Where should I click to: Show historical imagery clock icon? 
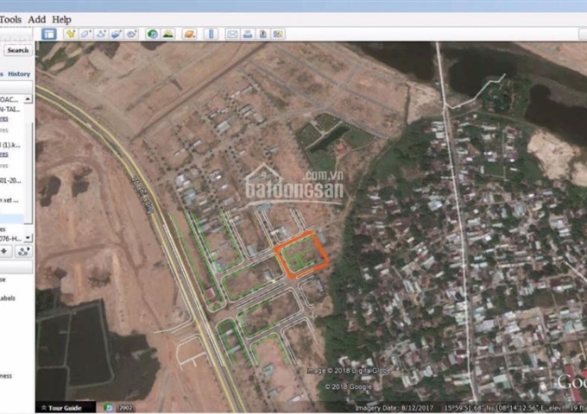click(x=153, y=34)
